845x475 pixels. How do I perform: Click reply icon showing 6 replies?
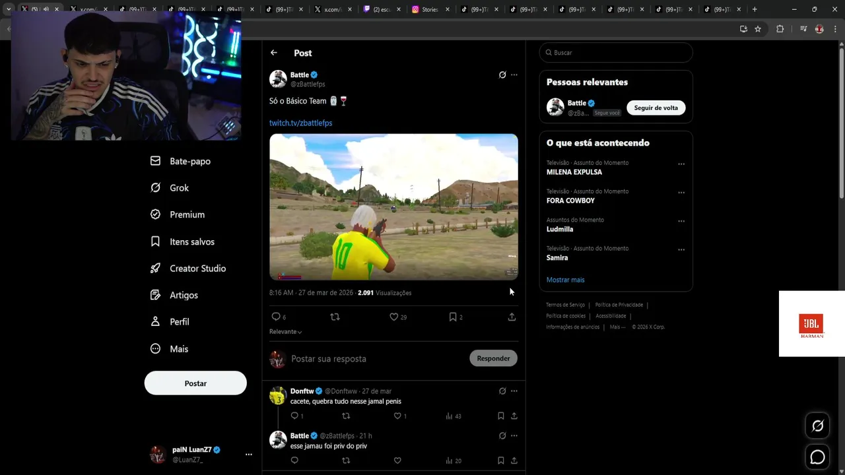[x=279, y=317]
